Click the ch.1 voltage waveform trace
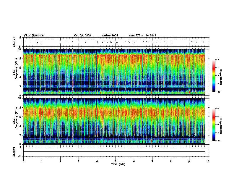This screenshot has width=234, height=181. click(114, 42)
